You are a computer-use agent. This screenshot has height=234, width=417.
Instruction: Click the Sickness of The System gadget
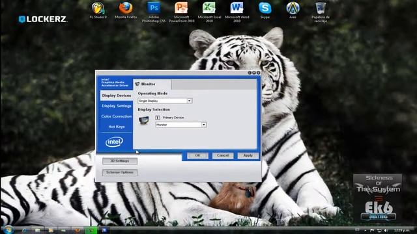[x=378, y=198]
